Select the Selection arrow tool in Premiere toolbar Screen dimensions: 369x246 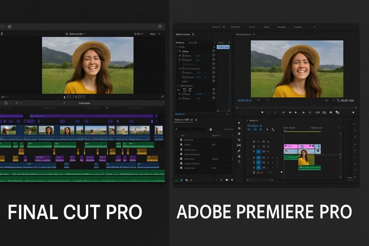tap(239, 123)
